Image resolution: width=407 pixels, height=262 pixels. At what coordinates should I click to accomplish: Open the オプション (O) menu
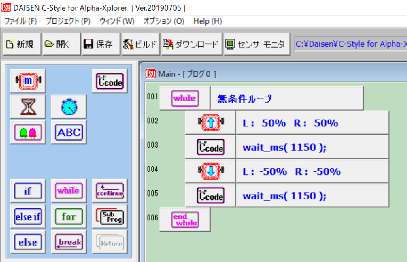pyautogui.click(x=164, y=21)
